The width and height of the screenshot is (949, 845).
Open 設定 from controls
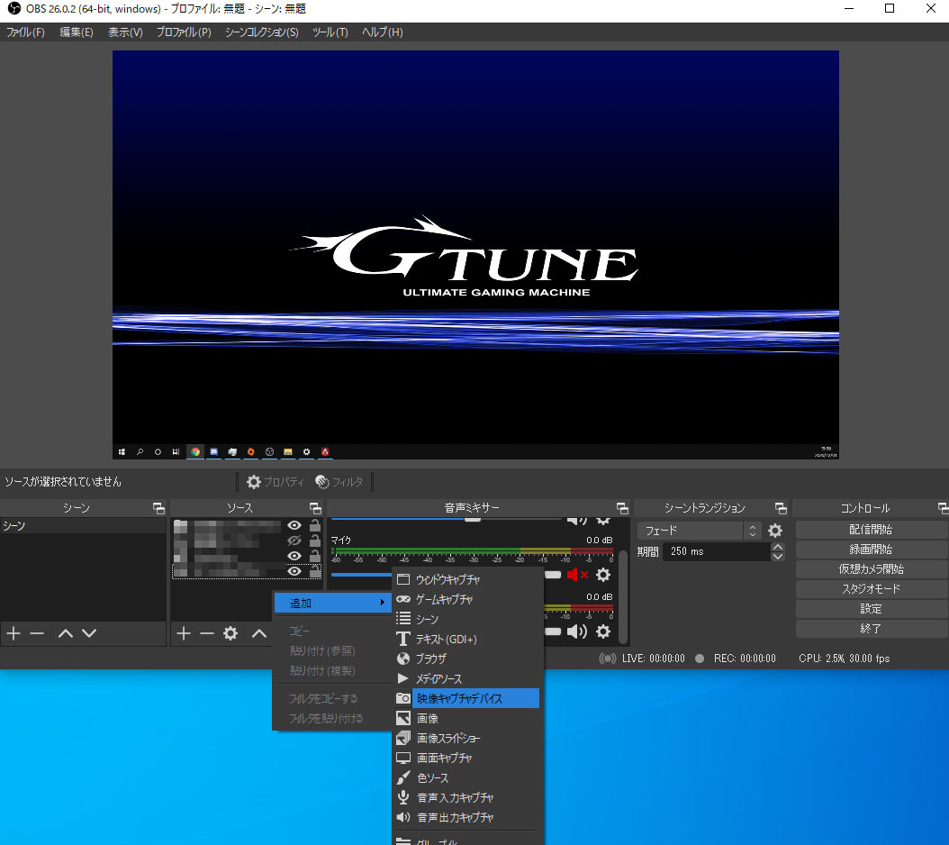(871, 609)
